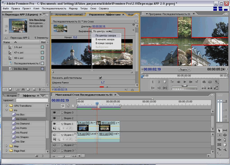Click duration value 00:00:00:16
This screenshot has width=230, height=165.
(99, 26)
